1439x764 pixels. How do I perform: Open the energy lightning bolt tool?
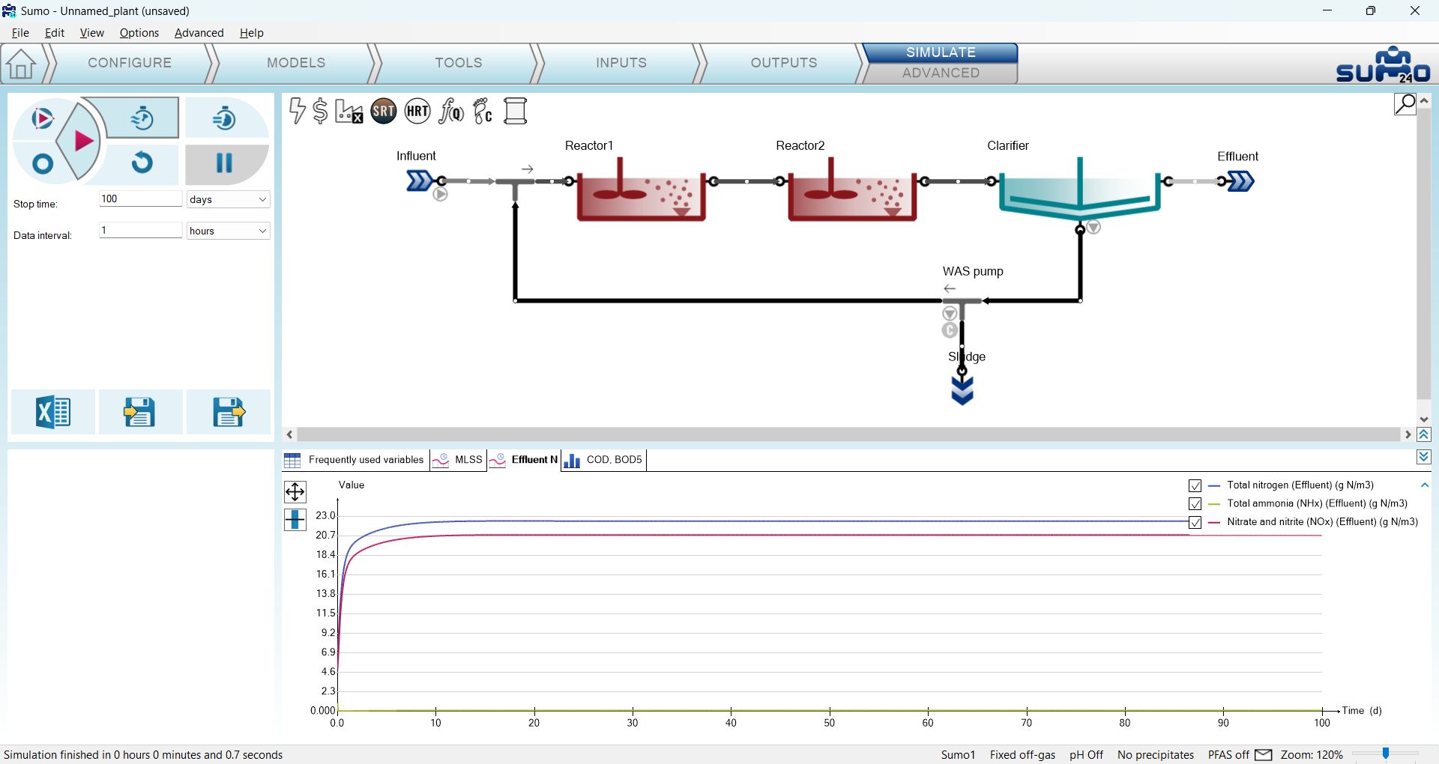pos(297,111)
